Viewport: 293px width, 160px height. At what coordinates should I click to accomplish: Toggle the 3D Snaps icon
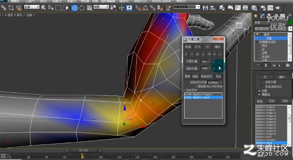click(x=138, y=8)
